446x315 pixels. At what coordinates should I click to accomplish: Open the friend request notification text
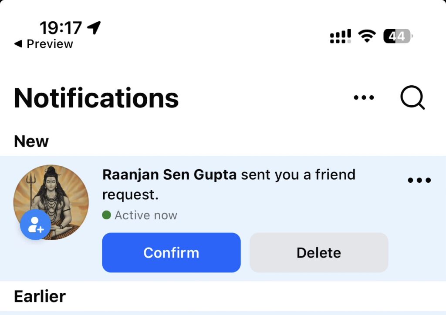point(229,184)
